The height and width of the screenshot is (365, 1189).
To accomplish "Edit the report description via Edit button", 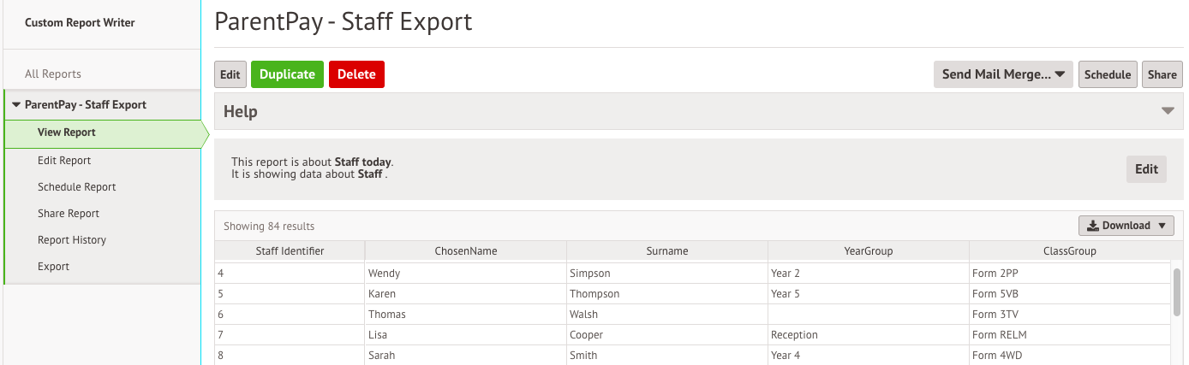I will [x=1146, y=169].
